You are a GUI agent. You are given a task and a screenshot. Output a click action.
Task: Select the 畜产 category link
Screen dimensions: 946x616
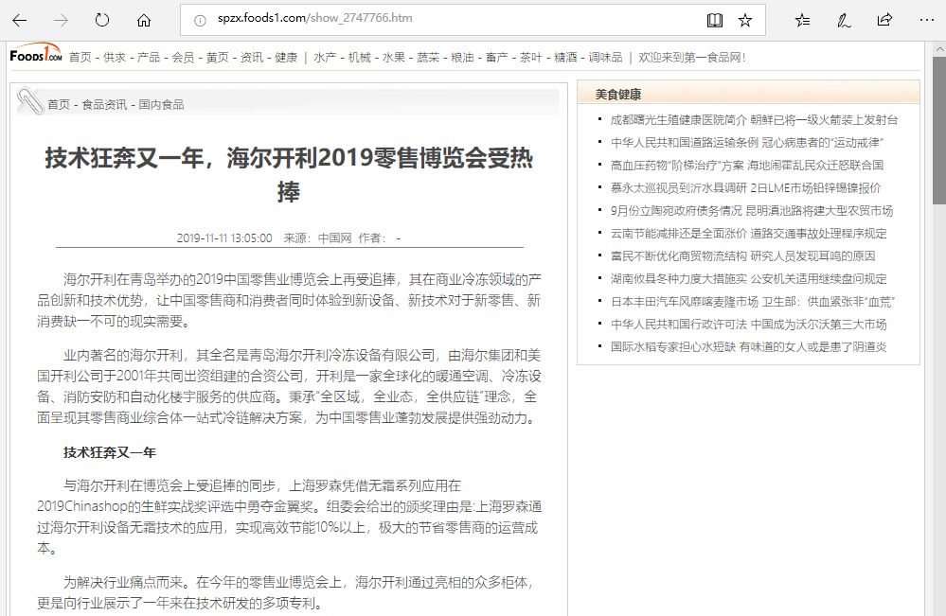coord(496,58)
